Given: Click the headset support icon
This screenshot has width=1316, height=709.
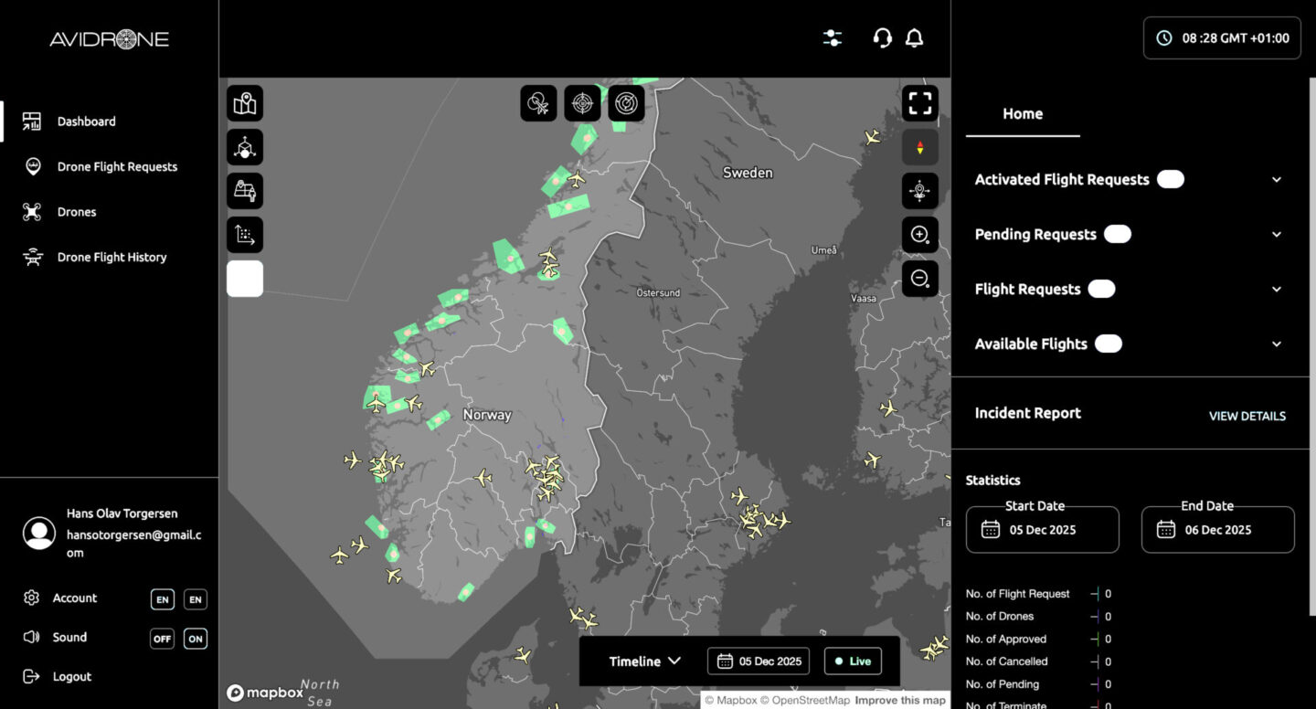Looking at the screenshot, I should coord(882,38).
